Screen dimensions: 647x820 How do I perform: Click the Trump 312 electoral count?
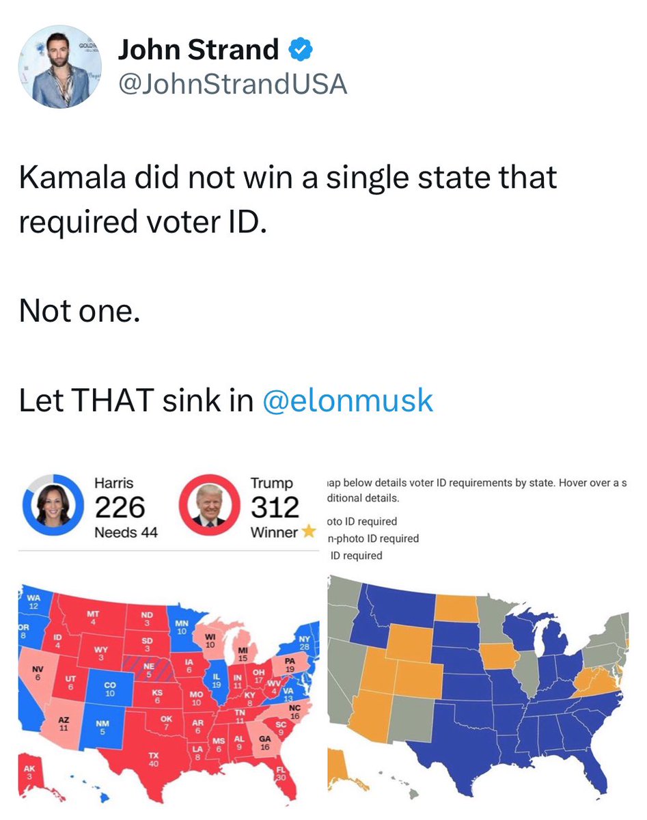tap(275, 507)
